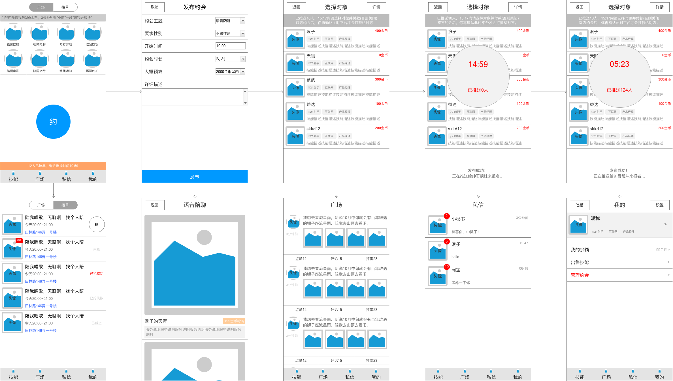Open 私信 bottom tab on home screen

pos(67,177)
